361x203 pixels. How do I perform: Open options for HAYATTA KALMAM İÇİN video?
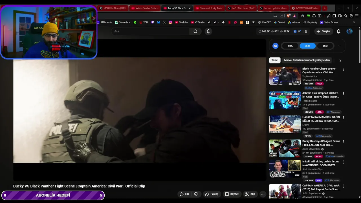click(343, 118)
